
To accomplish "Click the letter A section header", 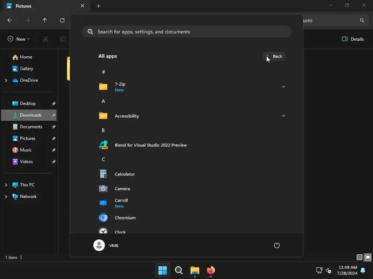I will tap(103, 101).
